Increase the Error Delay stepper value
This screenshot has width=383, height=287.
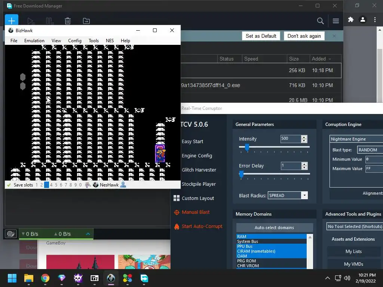tap(304, 164)
